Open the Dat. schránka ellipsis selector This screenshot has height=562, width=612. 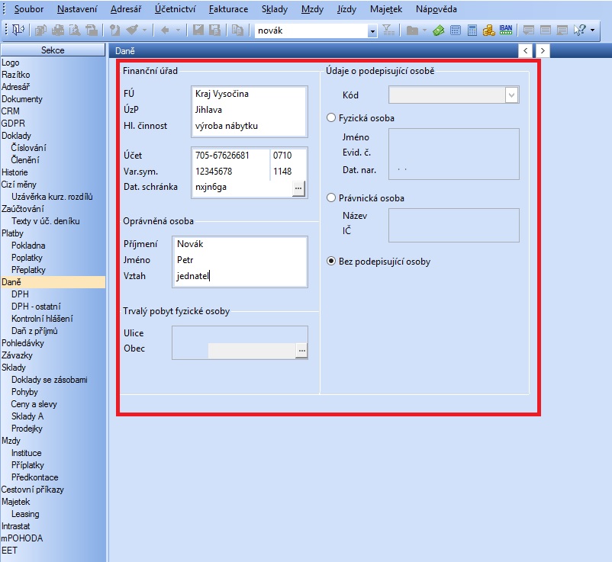point(298,187)
